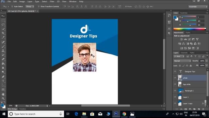The width and height of the screenshot is (209, 118).
Task: Select the Brush tool
Action: pyautogui.click(x=3, y=47)
